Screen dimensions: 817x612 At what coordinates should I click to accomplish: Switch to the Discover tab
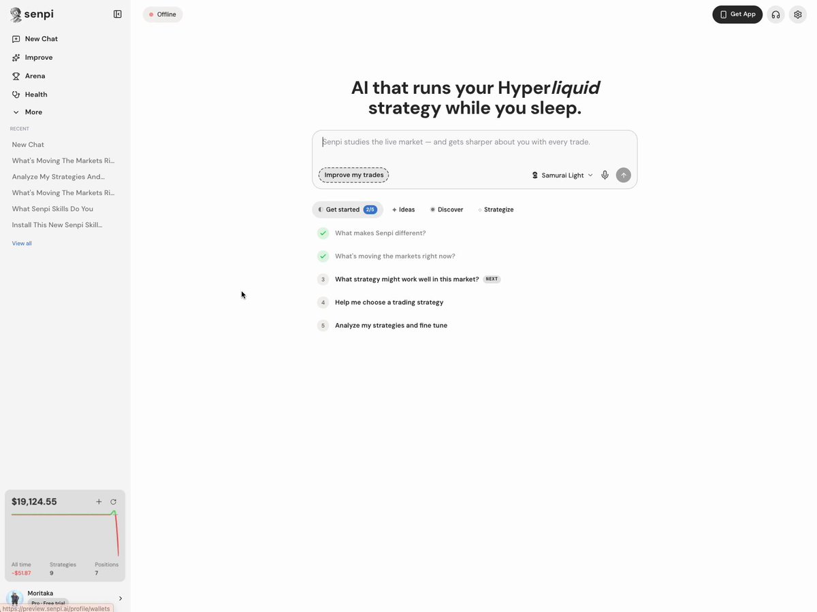[x=447, y=209]
